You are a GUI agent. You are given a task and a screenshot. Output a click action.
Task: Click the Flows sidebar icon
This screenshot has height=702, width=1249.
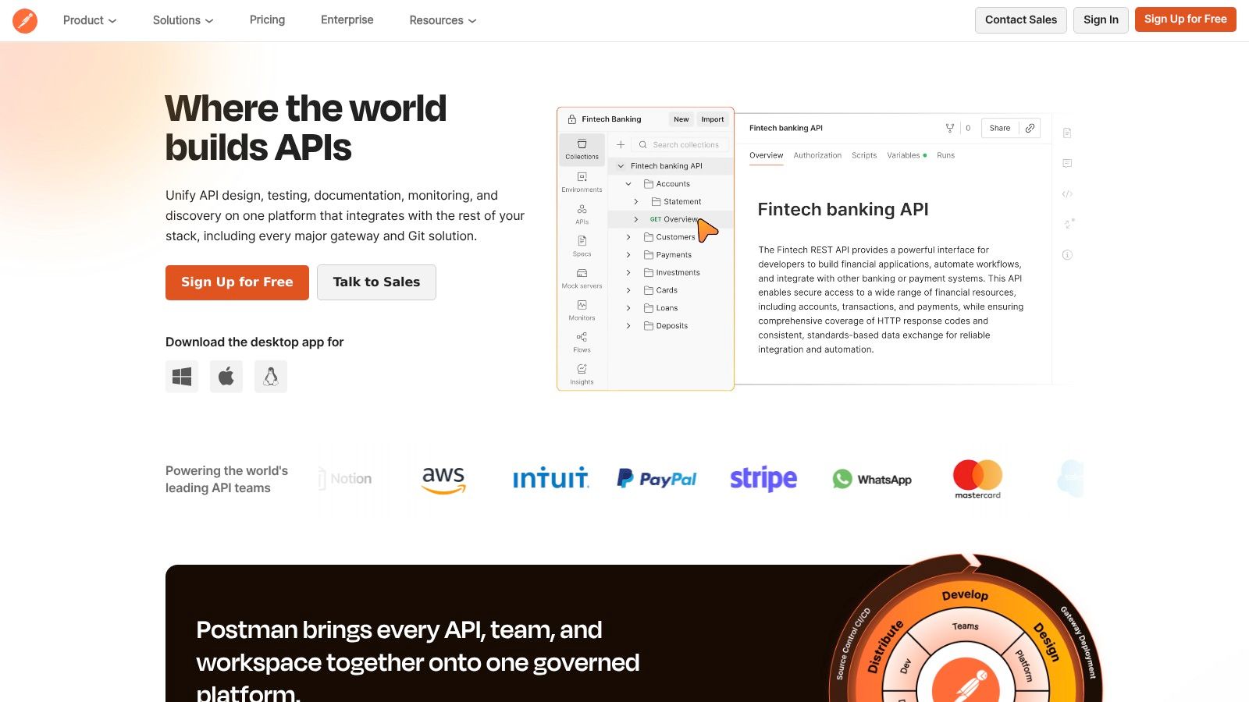point(582,342)
